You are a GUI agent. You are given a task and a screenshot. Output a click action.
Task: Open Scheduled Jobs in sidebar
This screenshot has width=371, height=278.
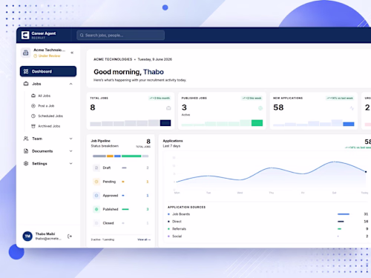(x=50, y=116)
